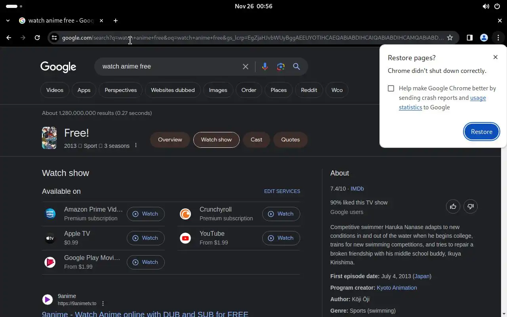The image size is (507, 317).
Task: Watch on Crunchyroll
Action: coord(281,214)
